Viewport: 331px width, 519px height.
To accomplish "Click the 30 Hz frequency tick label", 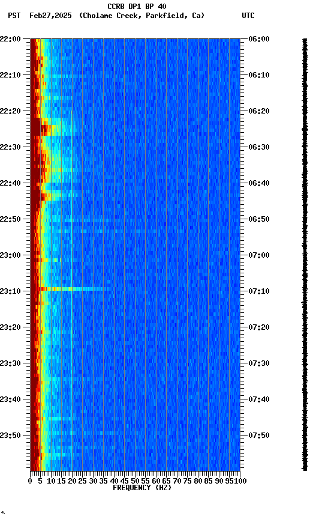I will [x=93, y=481].
